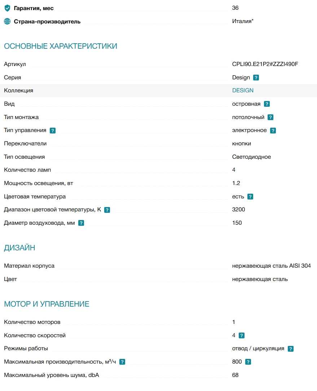
Task: Open help for электронное control value
Action: coord(273,131)
